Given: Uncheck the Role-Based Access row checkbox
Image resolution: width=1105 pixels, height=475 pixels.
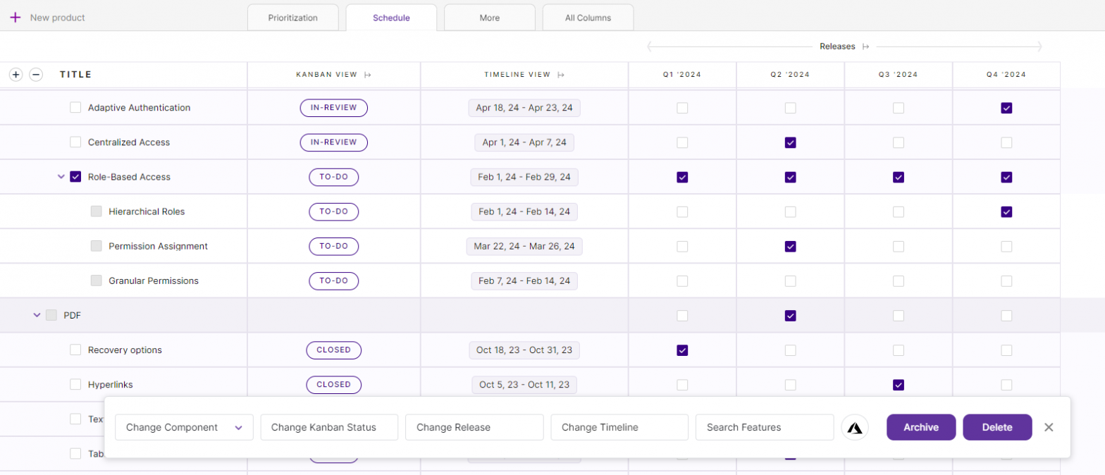Looking at the screenshot, I should (75, 177).
